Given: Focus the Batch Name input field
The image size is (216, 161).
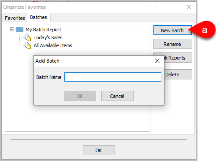Looking at the screenshot, I should click(113, 77).
